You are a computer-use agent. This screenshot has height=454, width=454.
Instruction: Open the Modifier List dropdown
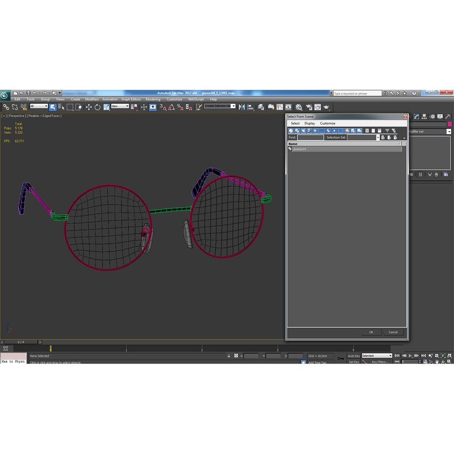click(x=430, y=132)
